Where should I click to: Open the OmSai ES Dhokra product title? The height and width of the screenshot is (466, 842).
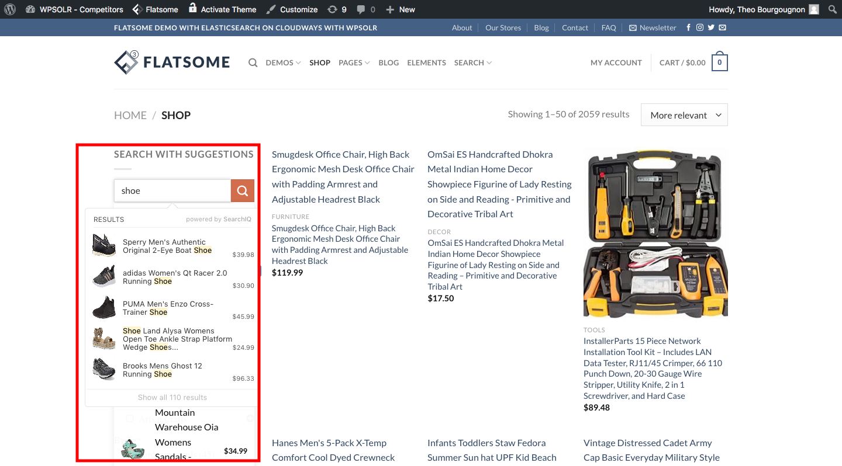(x=499, y=185)
